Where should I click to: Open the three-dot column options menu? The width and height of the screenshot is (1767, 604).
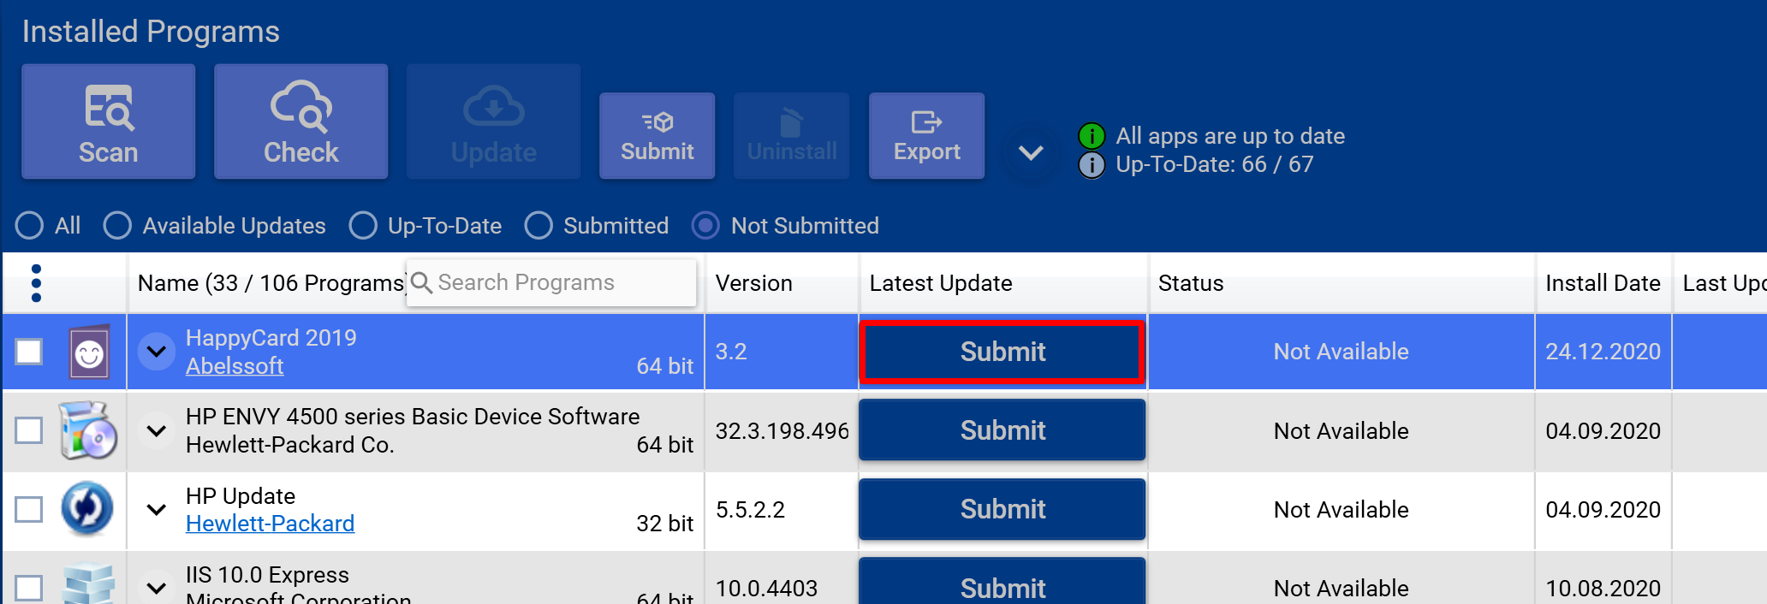[x=36, y=283]
